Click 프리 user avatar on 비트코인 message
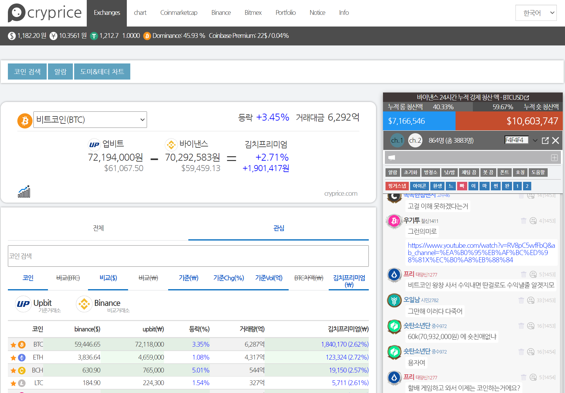This screenshot has height=393, width=565. pos(394,275)
